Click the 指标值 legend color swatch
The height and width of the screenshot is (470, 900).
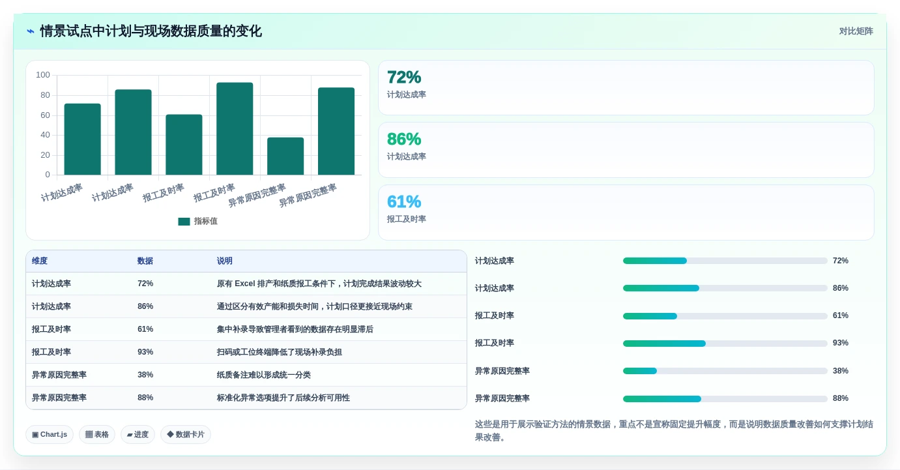(184, 222)
